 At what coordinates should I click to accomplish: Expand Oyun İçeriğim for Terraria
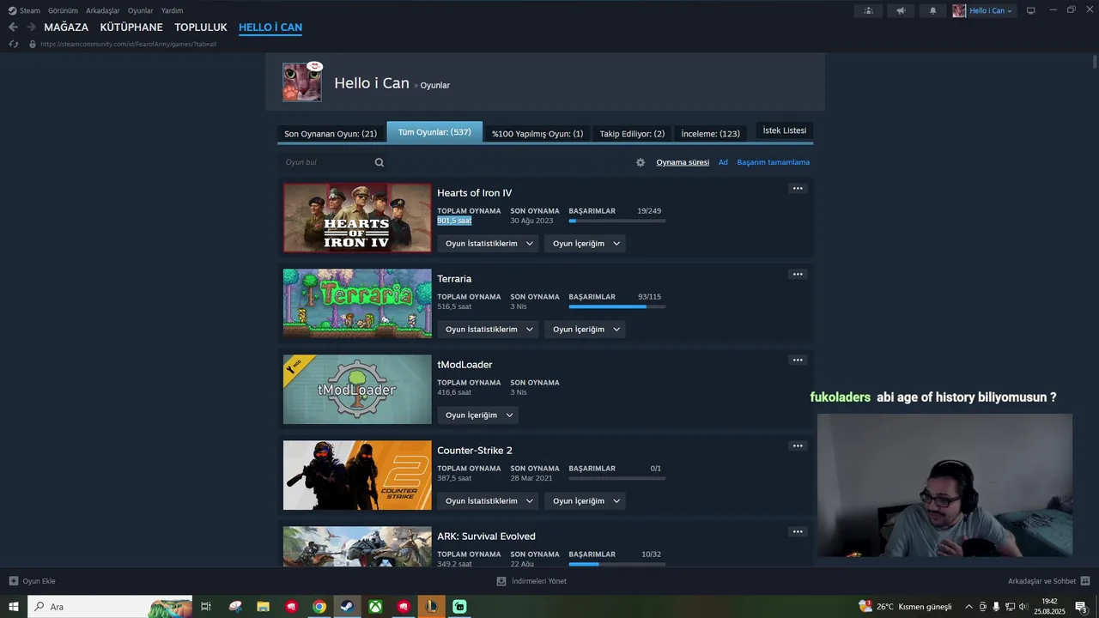coord(585,330)
